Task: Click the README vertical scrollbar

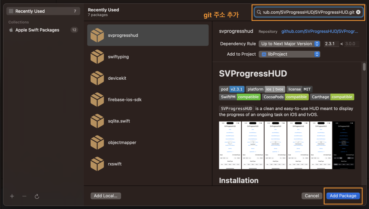Action: tap(364, 67)
